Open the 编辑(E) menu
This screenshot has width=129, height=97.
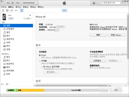11,7
